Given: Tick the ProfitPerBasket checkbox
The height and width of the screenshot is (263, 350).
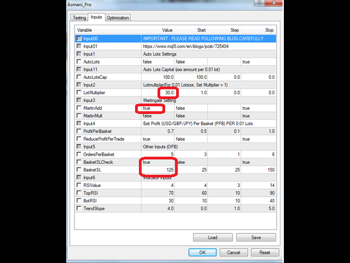Looking at the screenshot, I should click(x=79, y=131).
